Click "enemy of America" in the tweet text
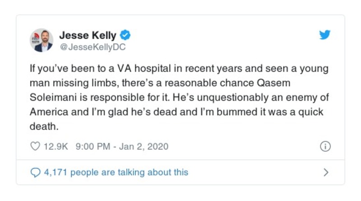361x201 pixels. pyautogui.click(x=310, y=97)
